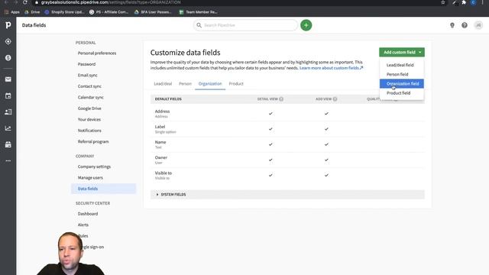Open Shopify Store bookmark
Viewport: 489px width, 275px height.
pos(64,12)
